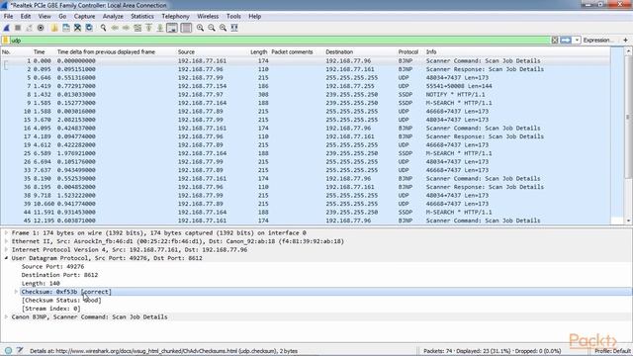Open capture options dialog icon
Viewport: 633px width, 356px height.
pyautogui.click(x=41, y=28)
